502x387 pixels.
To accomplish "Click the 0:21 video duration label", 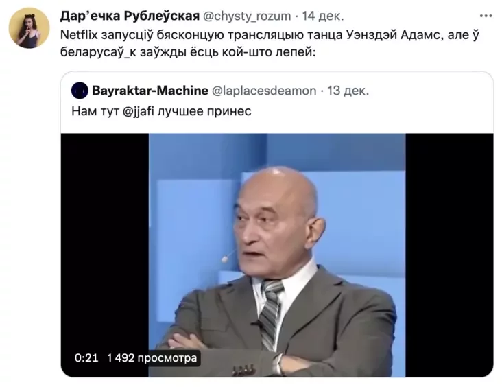I will pos(86,358).
